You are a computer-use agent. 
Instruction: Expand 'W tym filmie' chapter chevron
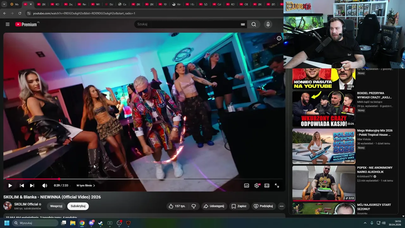coord(94,186)
